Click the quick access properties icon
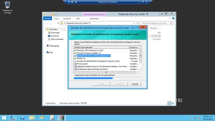 pos(49,14)
